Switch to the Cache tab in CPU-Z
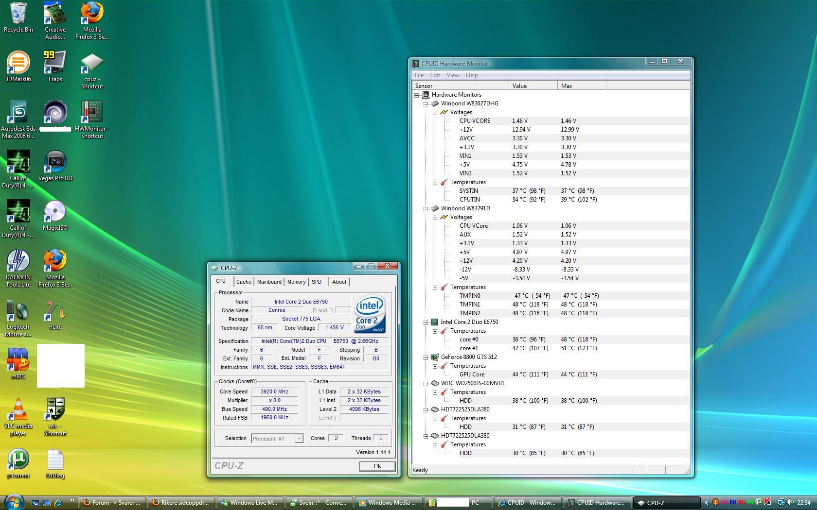This screenshot has height=510, width=817. pyautogui.click(x=244, y=282)
